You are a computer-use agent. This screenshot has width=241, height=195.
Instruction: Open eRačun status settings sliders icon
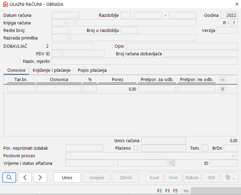[172, 163]
